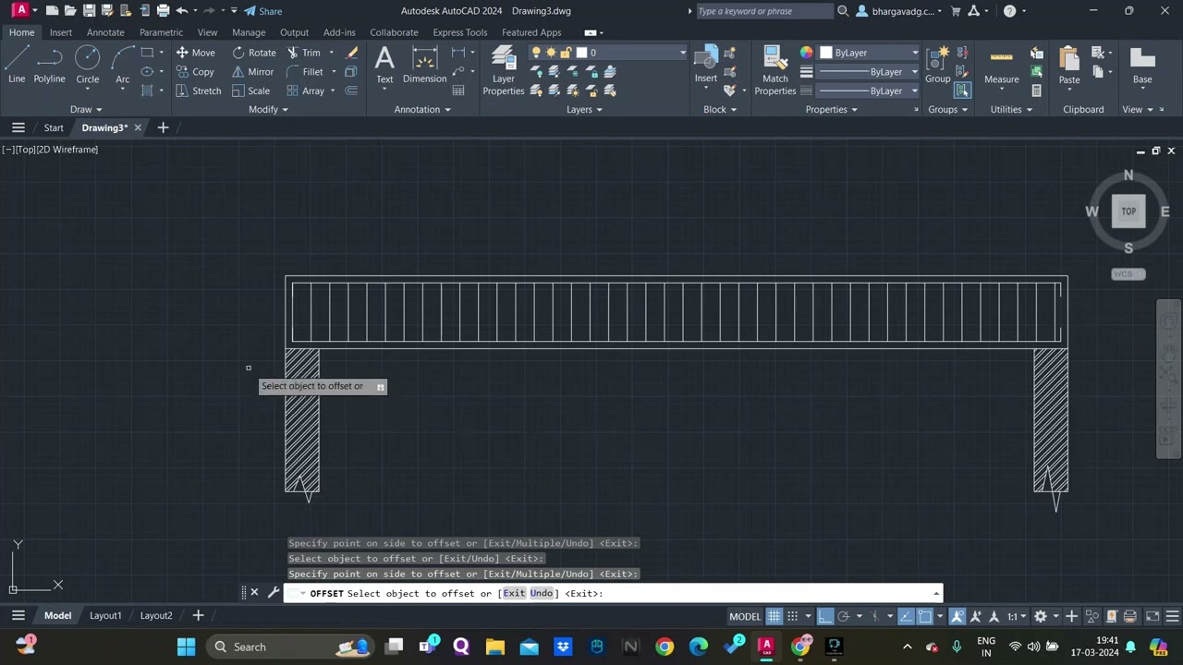This screenshot has height=665, width=1183.
Task: Activate the Scale tool
Action: click(250, 91)
